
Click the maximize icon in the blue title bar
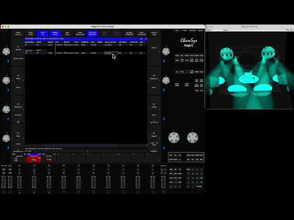141,39
